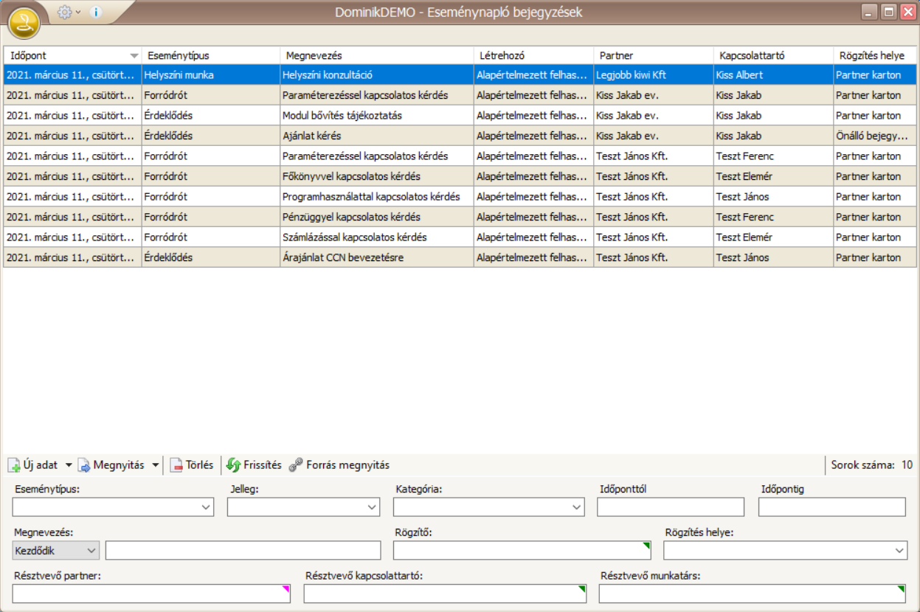Open the Eseménytípus combo box
The image size is (920, 612).
click(114, 507)
